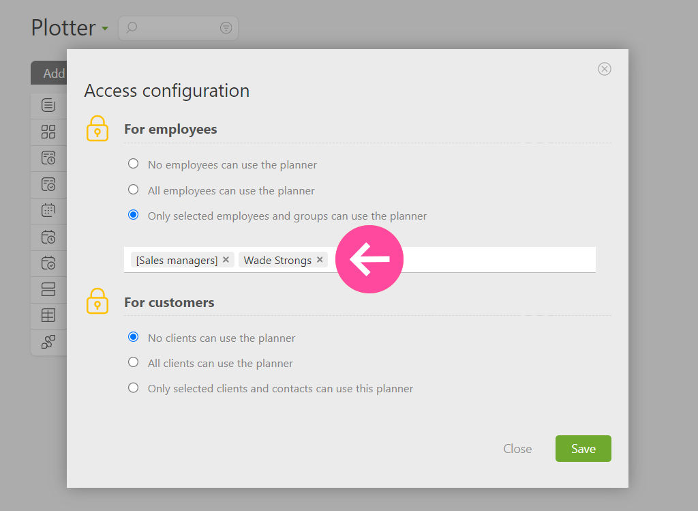Viewport: 698px width, 511px height.
Task: Select All clients can use the planner
Action: (133, 362)
